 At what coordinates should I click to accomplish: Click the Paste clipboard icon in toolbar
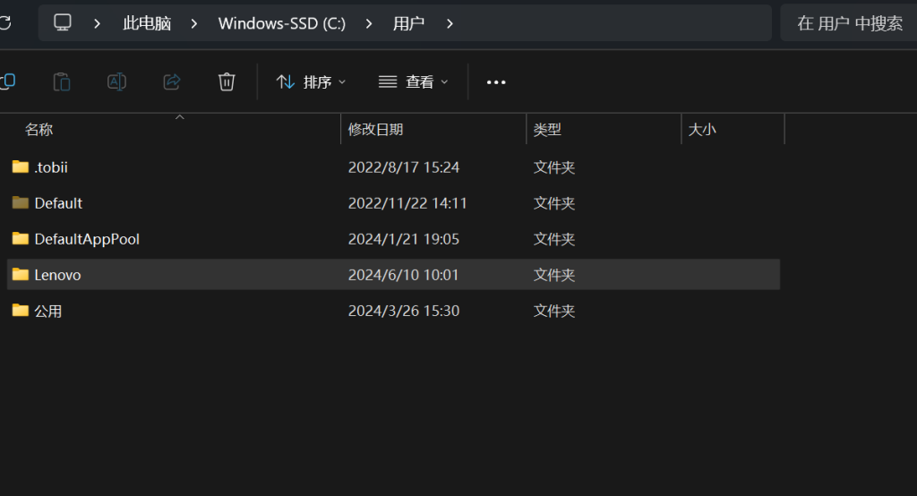(x=62, y=81)
